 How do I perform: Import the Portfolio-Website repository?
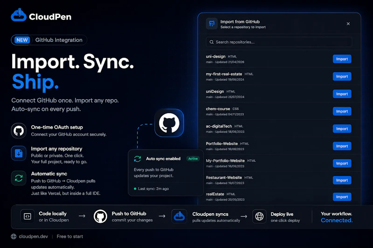click(x=342, y=146)
